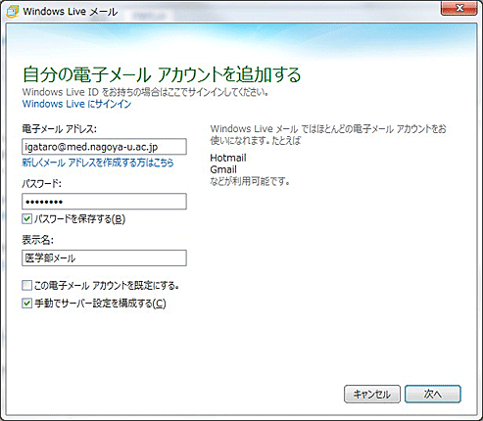
Task: Click the パスワード label above the field
Action: pyautogui.click(x=41, y=184)
